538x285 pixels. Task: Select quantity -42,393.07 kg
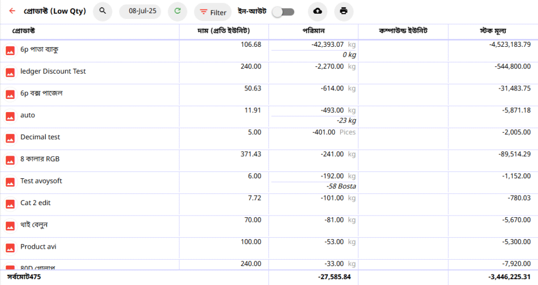pos(333,45)
